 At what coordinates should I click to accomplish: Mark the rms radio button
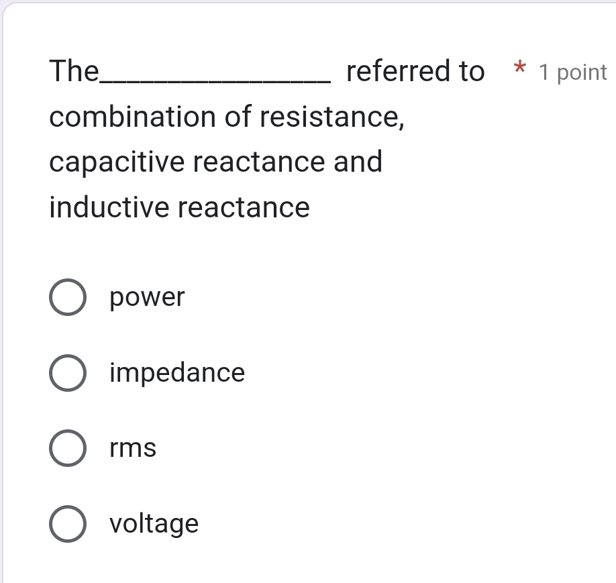(67, 448)
